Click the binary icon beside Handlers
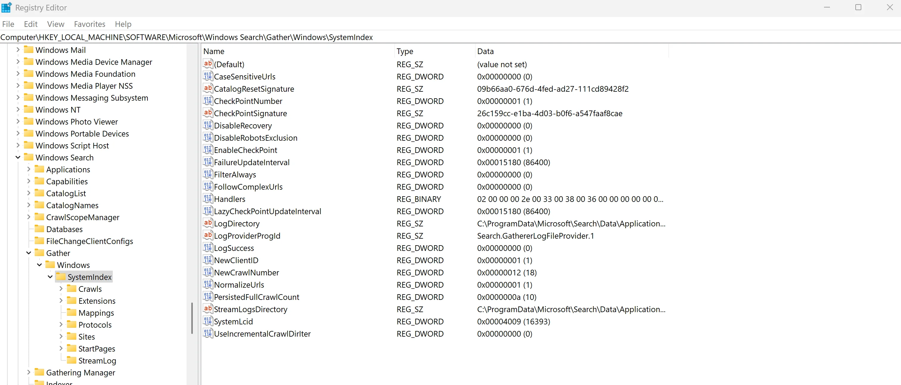The width and height of the screenshot is (901, 385). click(x=208, y=198)
